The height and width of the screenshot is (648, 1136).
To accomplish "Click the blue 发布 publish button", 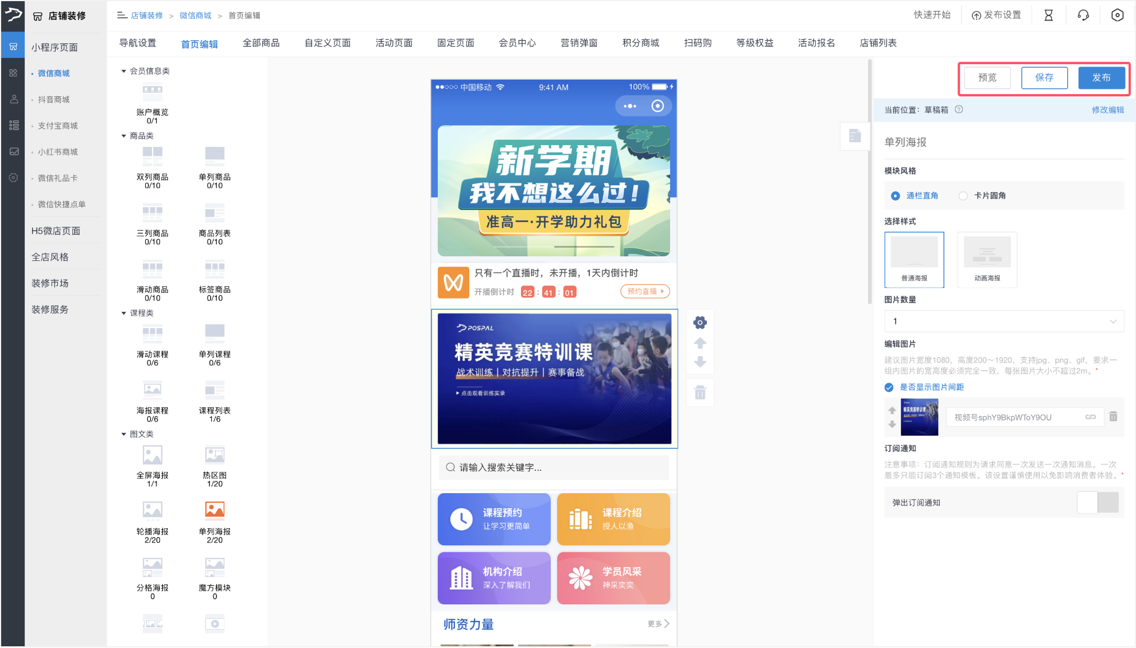I will (x=1102, y=78).
